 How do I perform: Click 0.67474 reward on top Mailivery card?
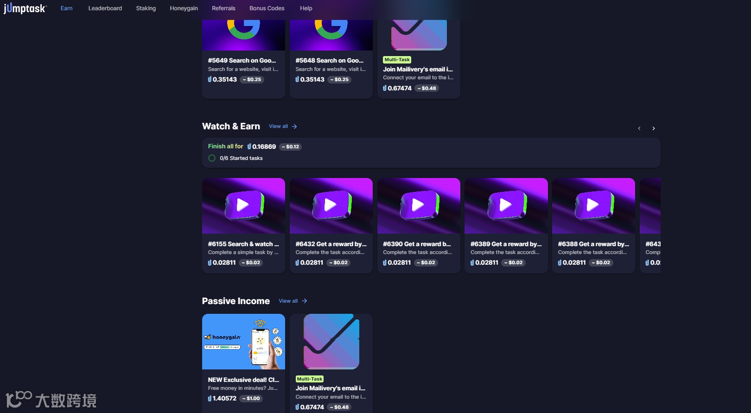click(400, 88)
